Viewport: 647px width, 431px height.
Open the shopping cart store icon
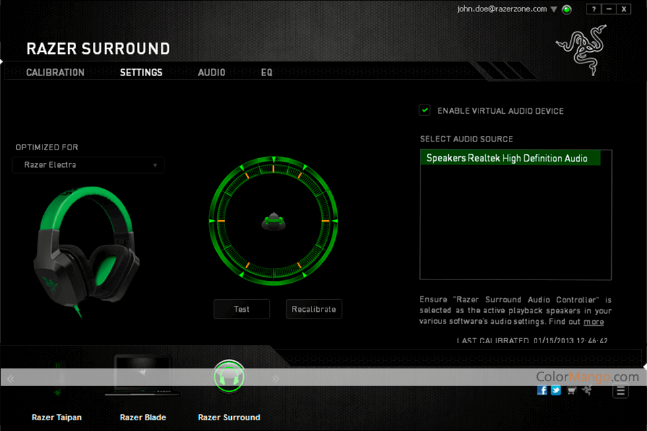point(572,390)
